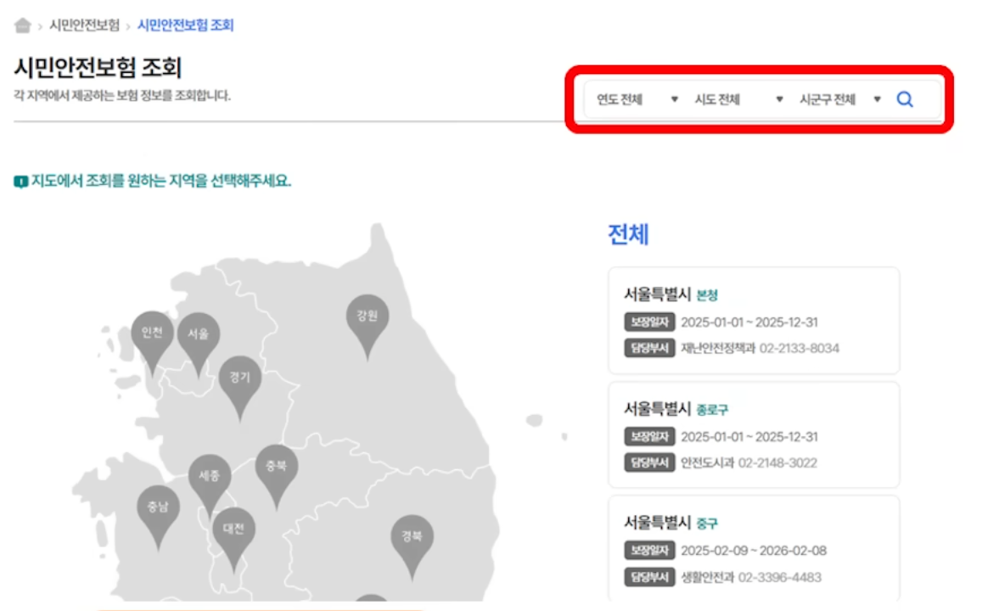
Task: Click the period 2025-02-09 ~ 2026-02-08
Action: [x=754, y=550]
